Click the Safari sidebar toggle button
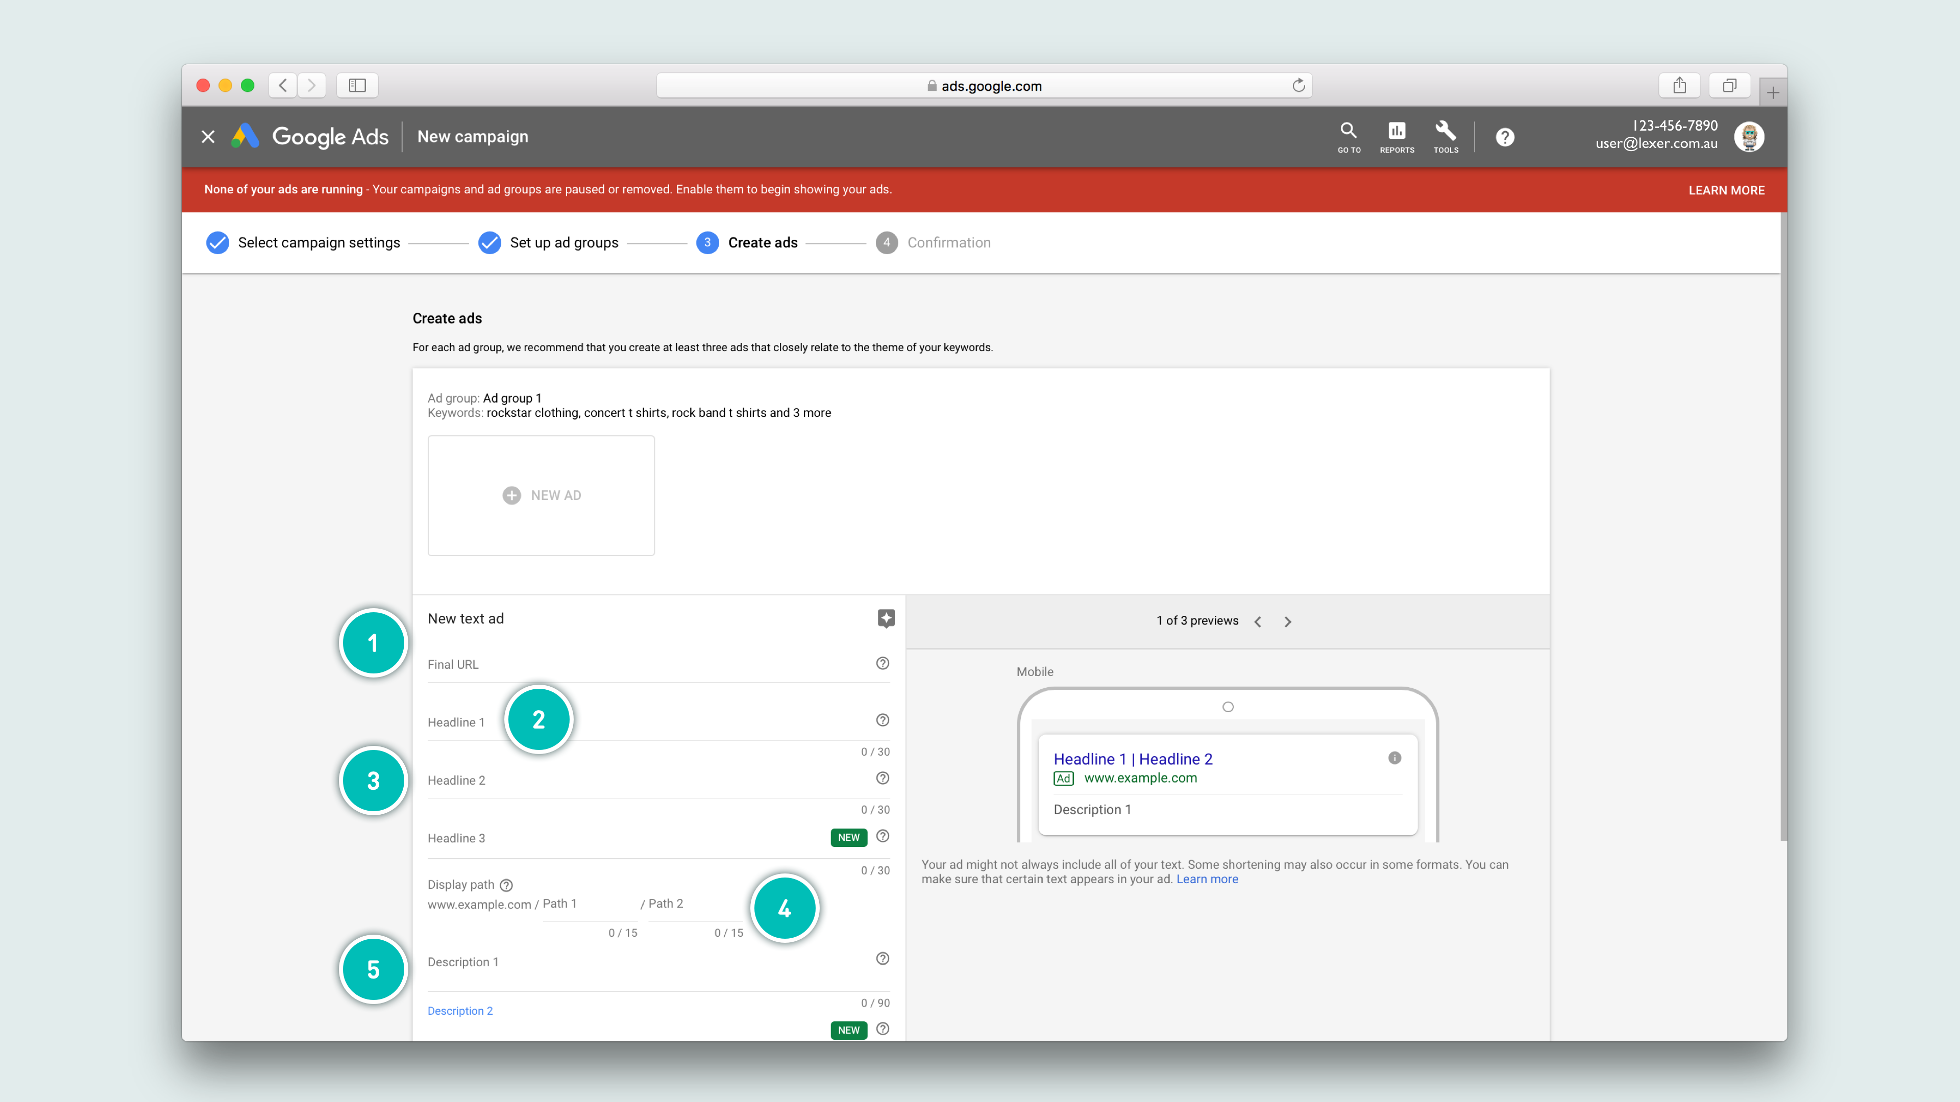The width and height of the screenshot is (1960, 1102). pyautogui.click(x=357, y=85)
